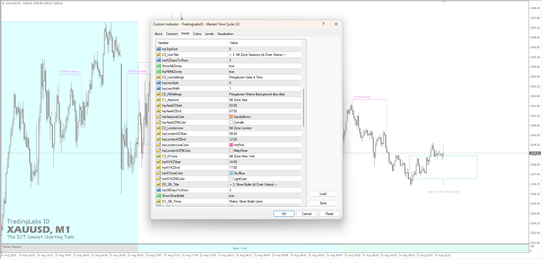This screenshot has height=259, width=542.
Task: Switch to the Colors tab
Action: coord(197,34)
